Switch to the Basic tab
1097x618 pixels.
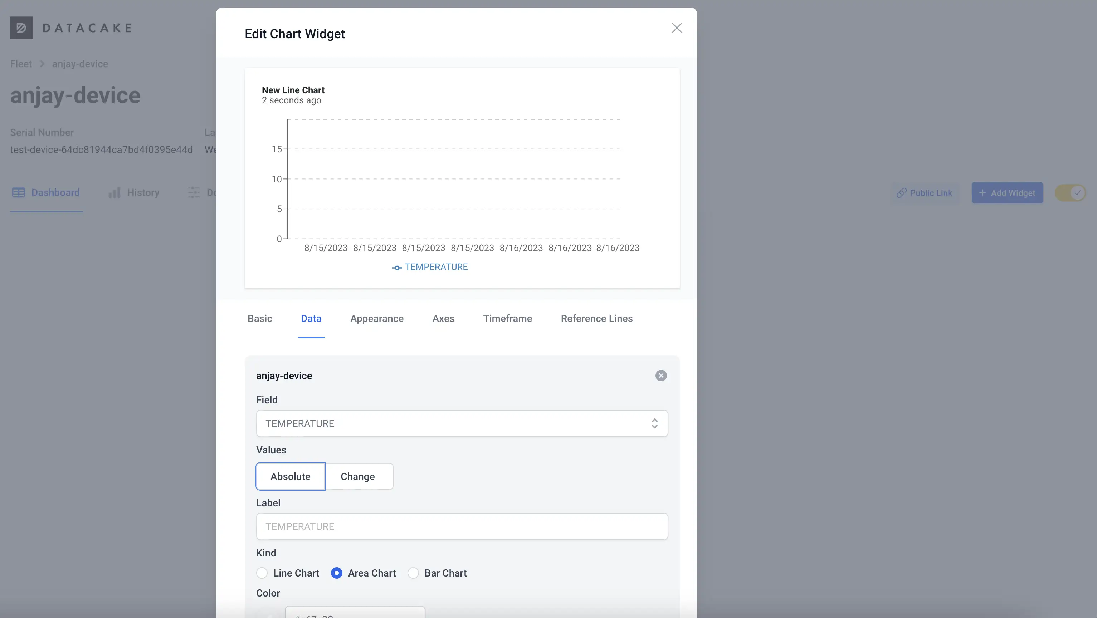[260, 318]
